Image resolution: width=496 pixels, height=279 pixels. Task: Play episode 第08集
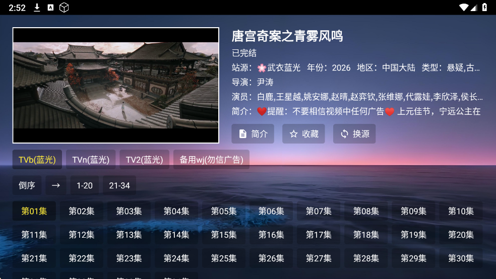pyautogui.click(x=366, y=211)
